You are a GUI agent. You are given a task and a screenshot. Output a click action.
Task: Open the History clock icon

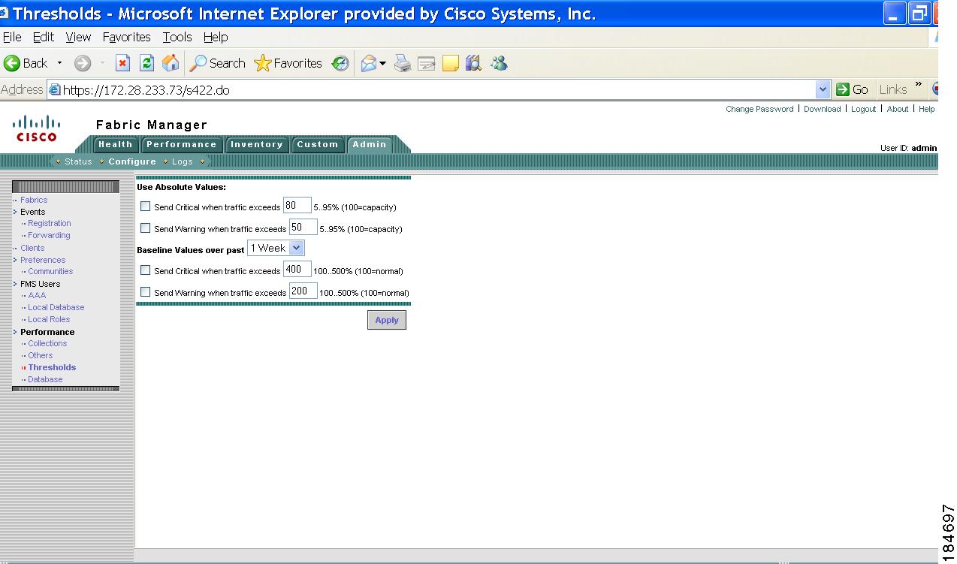click(341, 64)
